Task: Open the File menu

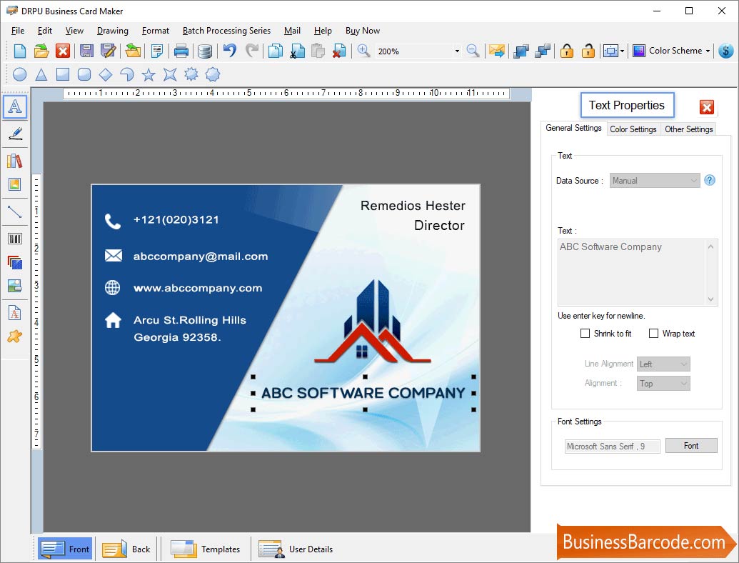Action: click(18, 31)
